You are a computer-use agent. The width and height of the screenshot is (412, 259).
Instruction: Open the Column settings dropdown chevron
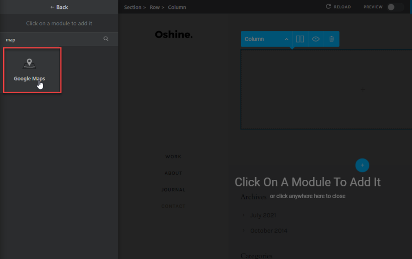click(286, 39)
